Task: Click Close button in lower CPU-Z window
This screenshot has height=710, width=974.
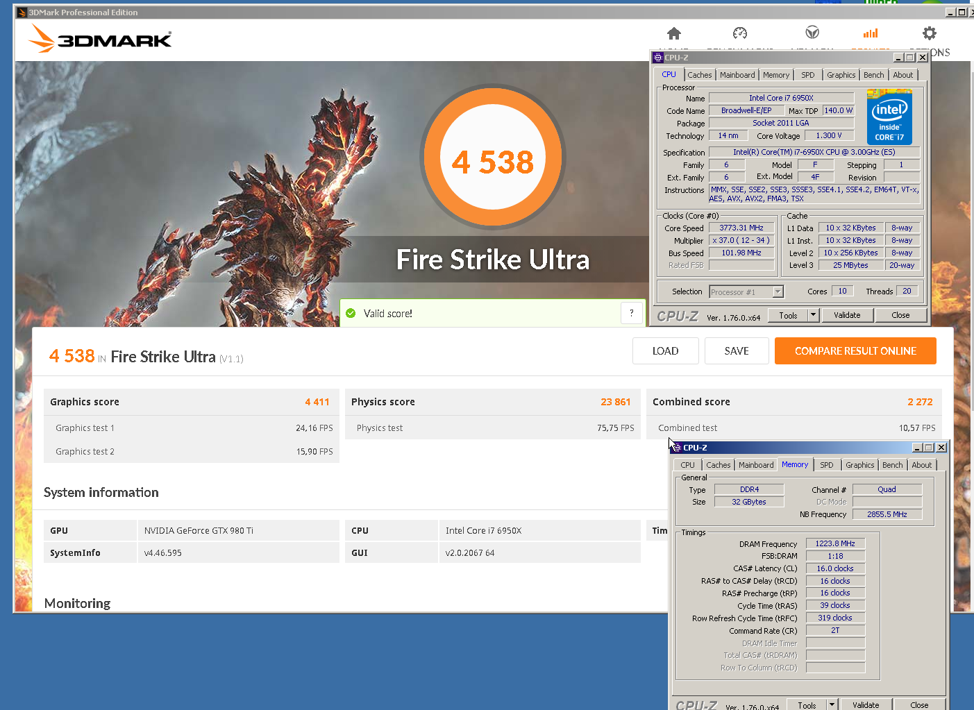Action: 919,704
